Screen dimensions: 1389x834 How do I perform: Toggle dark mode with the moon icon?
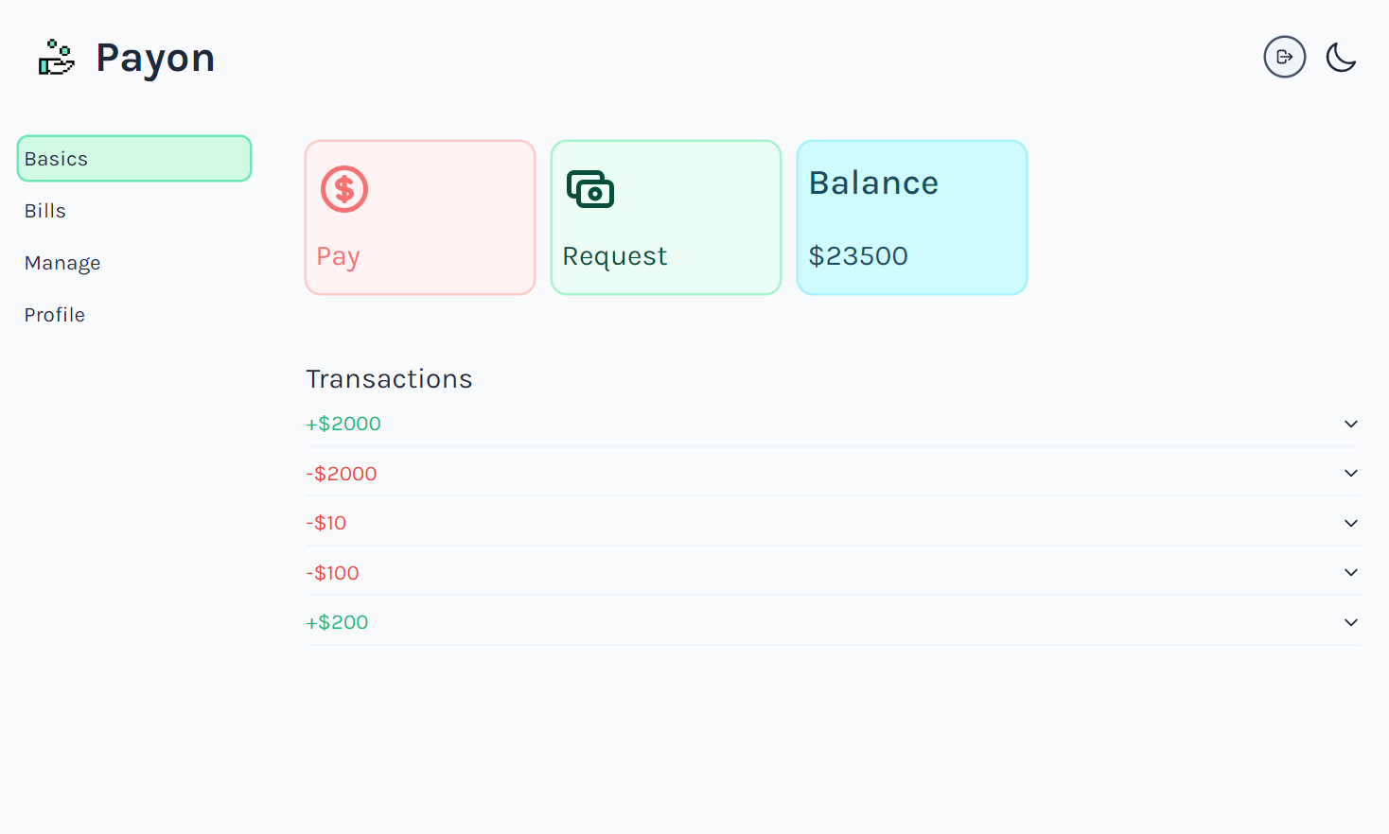tap(1341, 57)
